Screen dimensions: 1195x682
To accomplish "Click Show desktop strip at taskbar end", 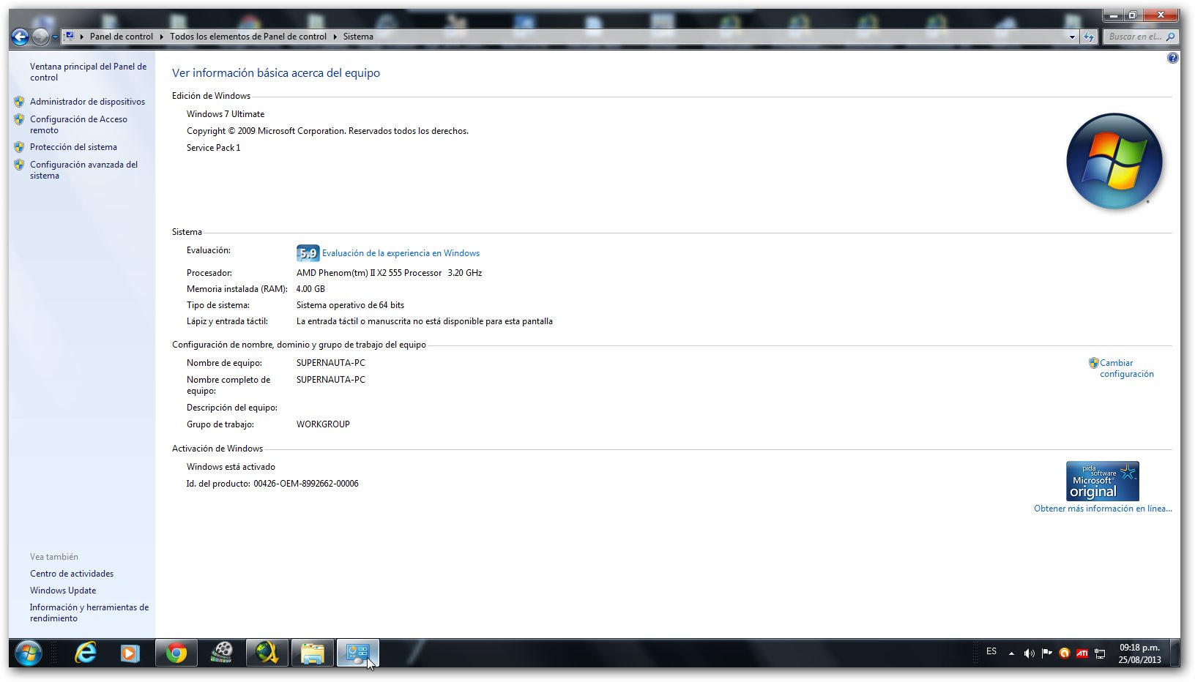I will point(1174,653).
